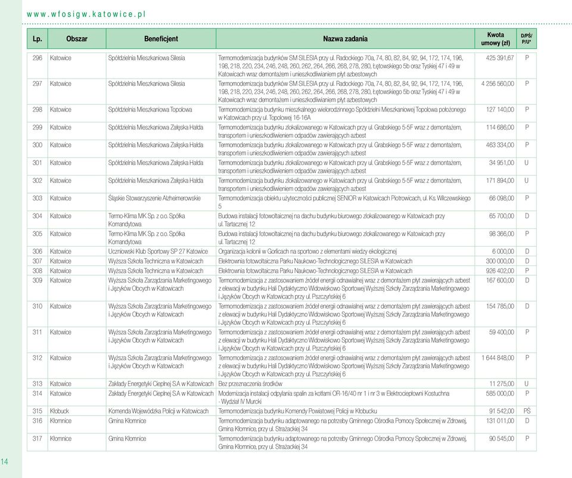The width and height of the screenshot is (572, 478).
Task: Click the amount 65 700,00
Action: (x=502, y=216)
